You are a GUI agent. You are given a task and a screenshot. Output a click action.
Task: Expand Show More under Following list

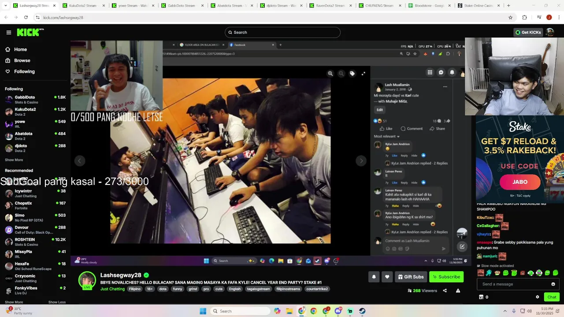pos(14,160)
